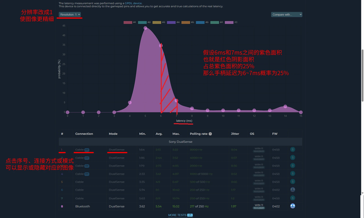Click the 7 badge beside MORE TESTS
364x218 pixels.
(x=190, y=215)
